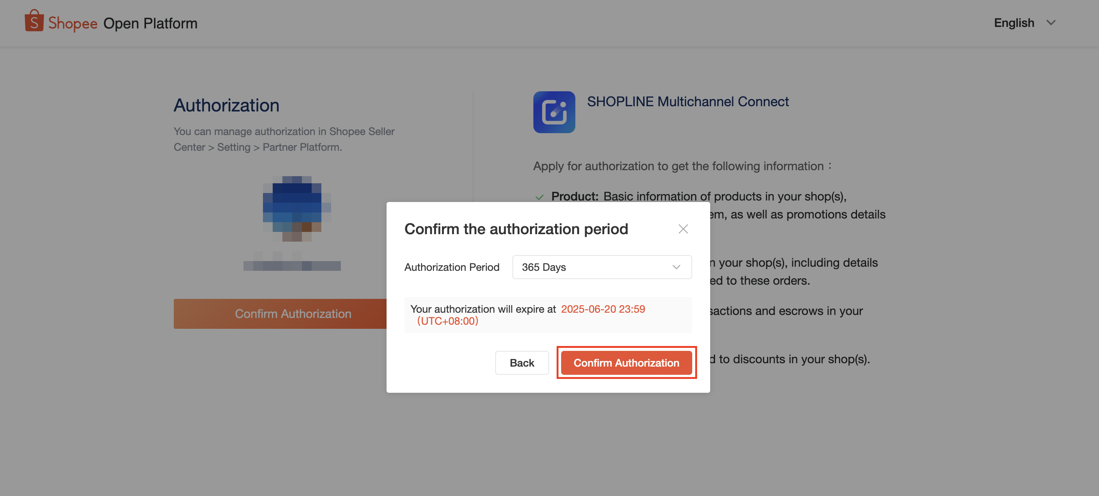Click the blurred shop name
Screen dimensions: 1099x496
point(292,261)
